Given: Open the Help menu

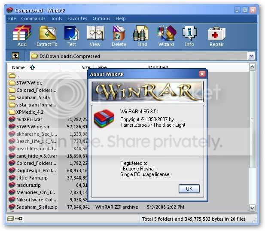Looking at the screenshot, I should 121,18.
